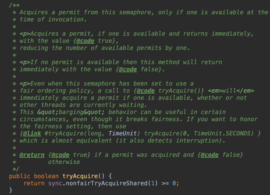Click the <p> tag before "Even when"
The width and height of the screenshot is (270, 195).
tap(25, 83)
